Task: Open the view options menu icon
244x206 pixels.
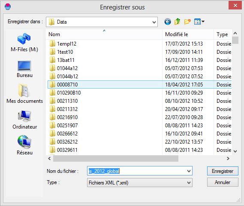Action: point(199,22)
